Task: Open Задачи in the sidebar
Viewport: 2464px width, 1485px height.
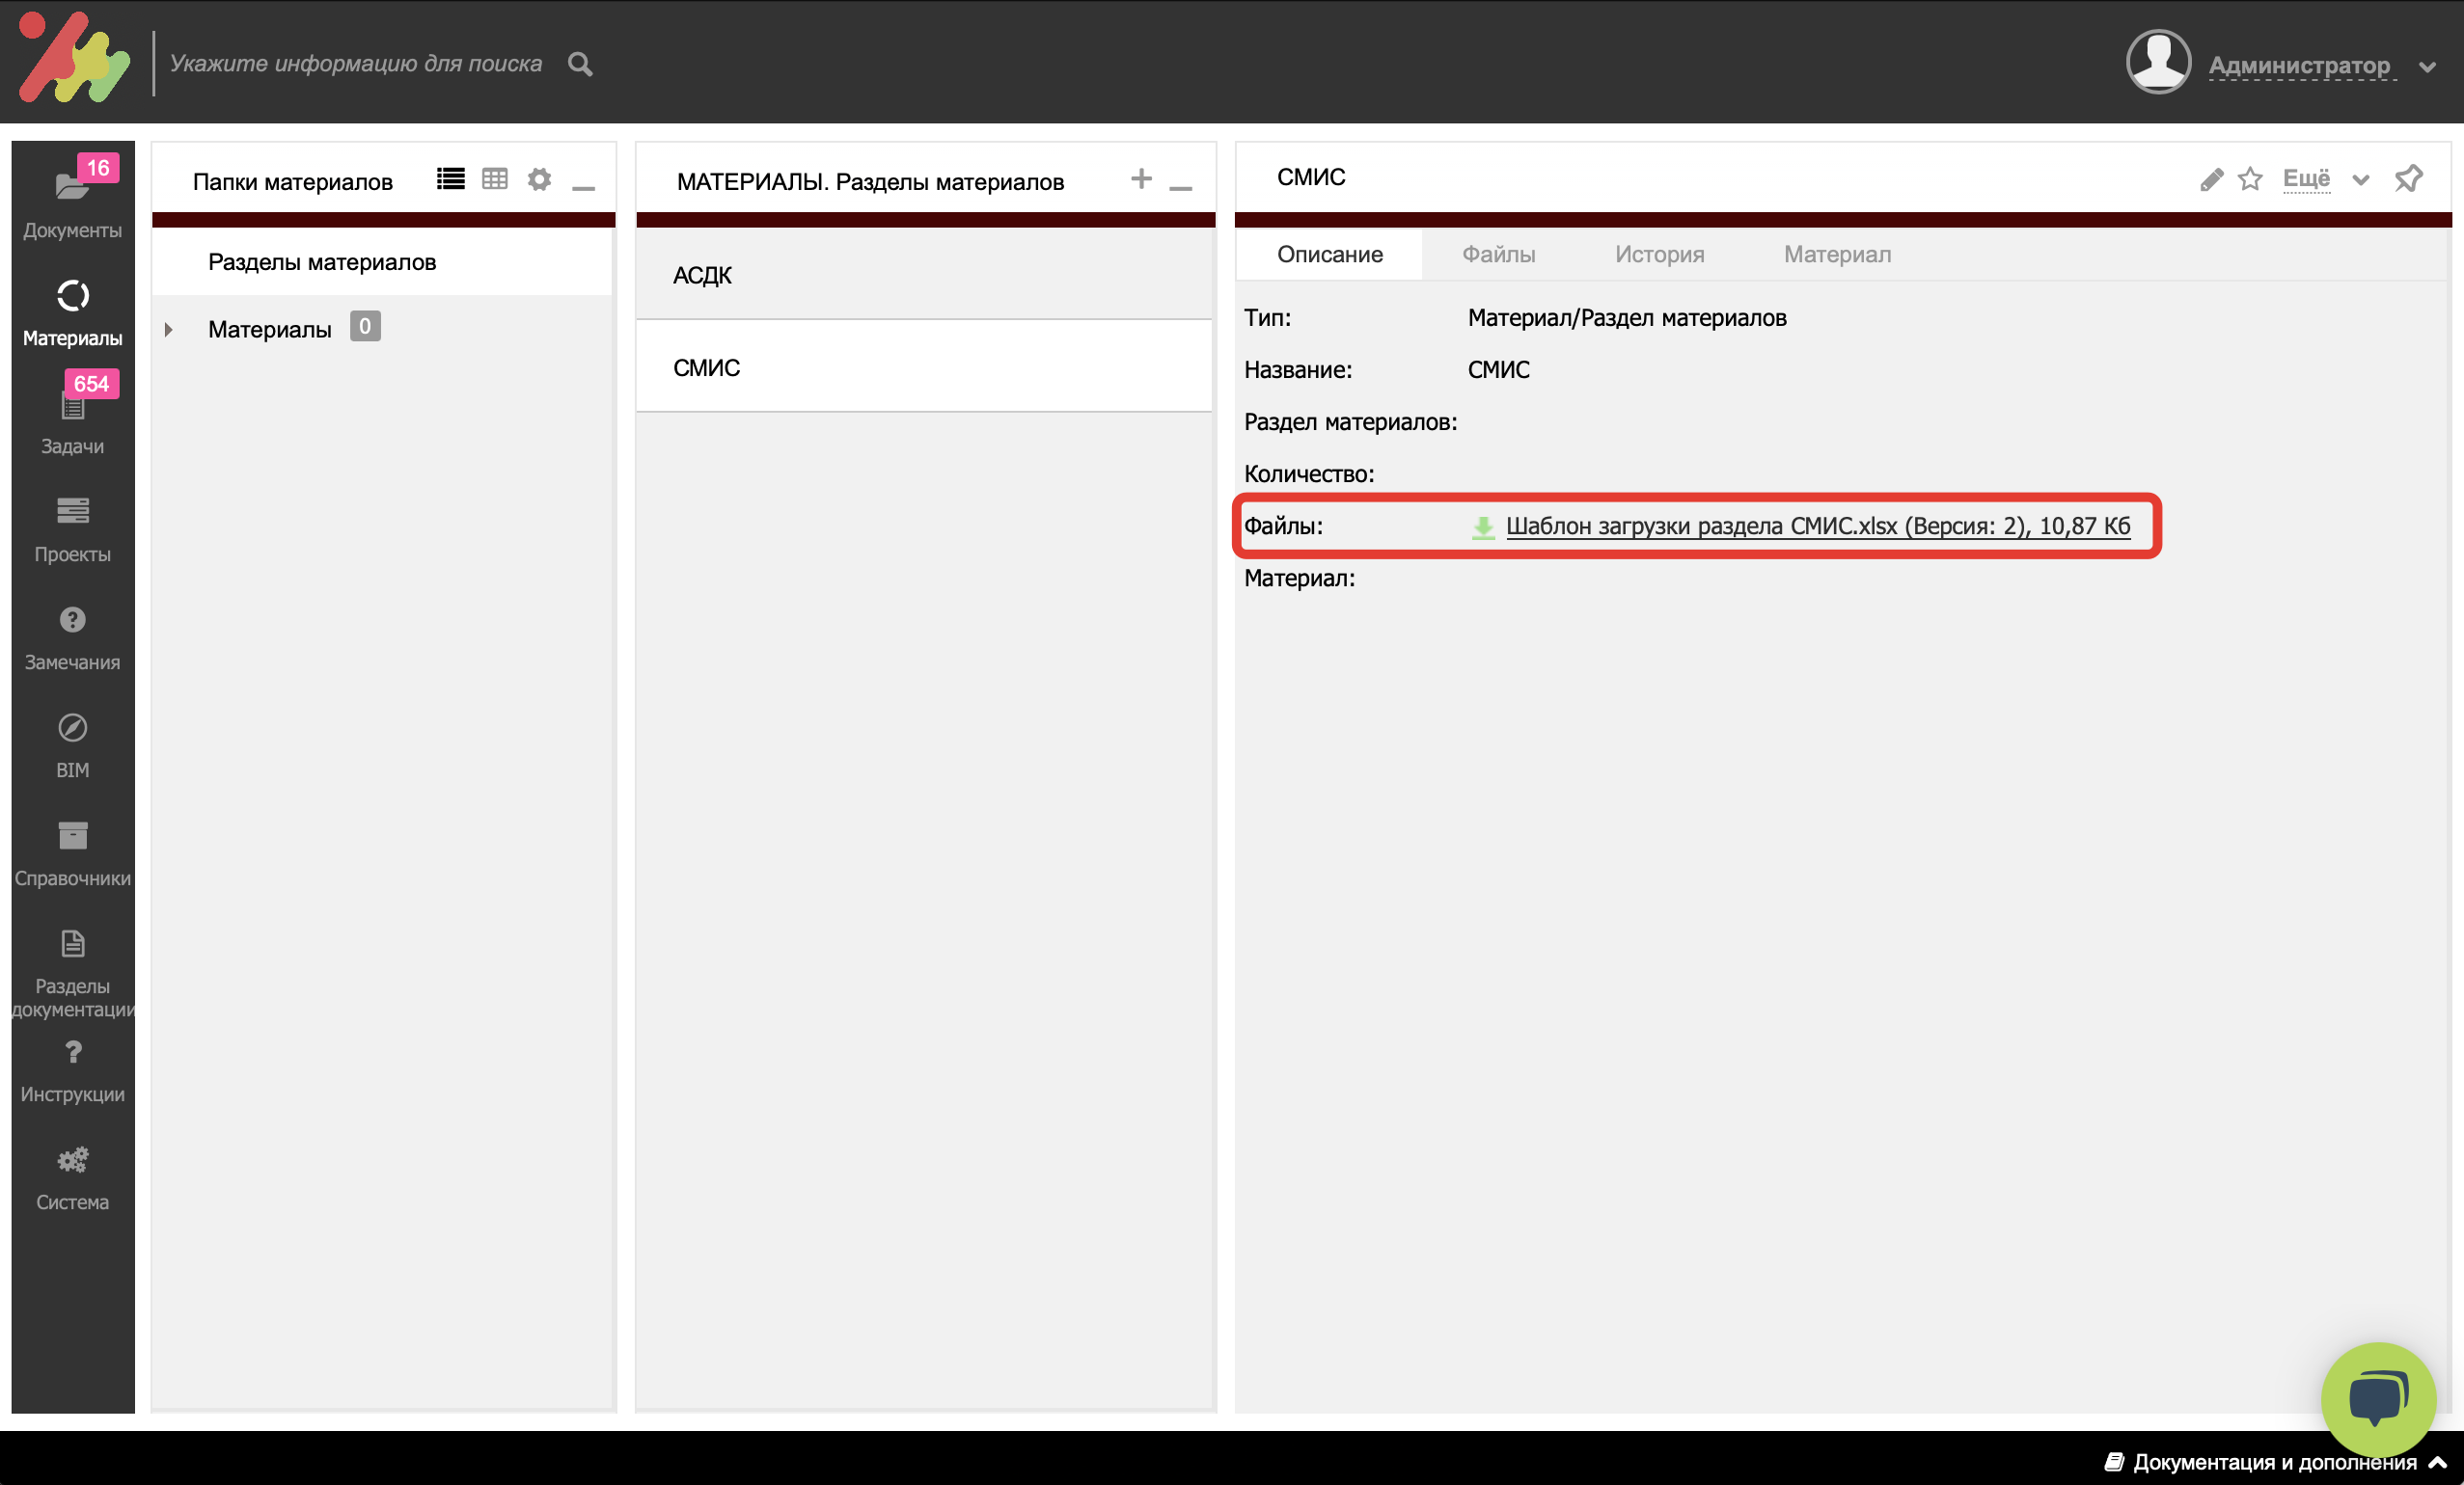Action: tap(72, 419)
